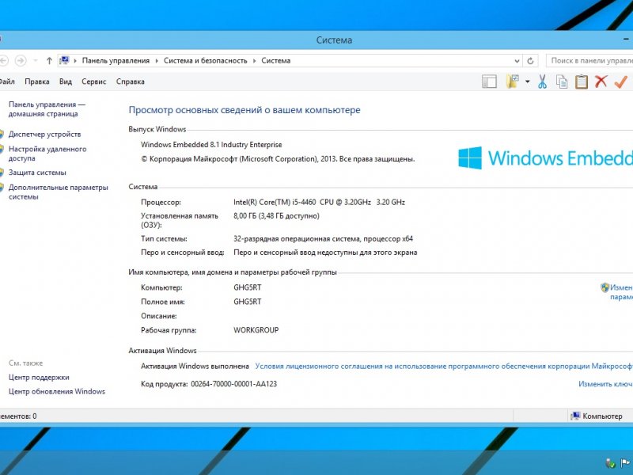The width and height of the screenshot is (633, 475).
Task: Open the license agreement terms link
Action: pyautogui.click(x=444, y=367)
